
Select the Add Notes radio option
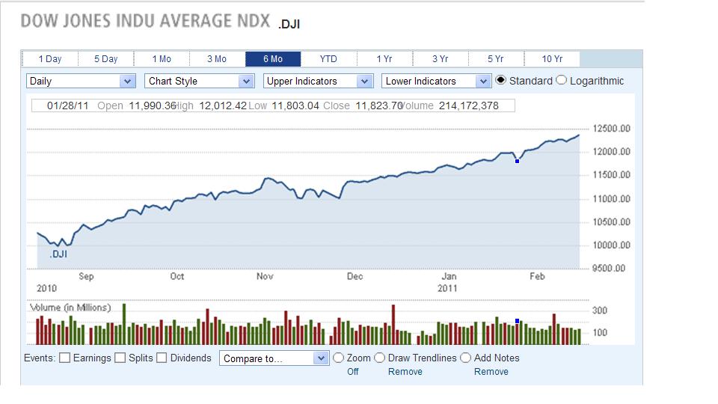tap(466, 358)
